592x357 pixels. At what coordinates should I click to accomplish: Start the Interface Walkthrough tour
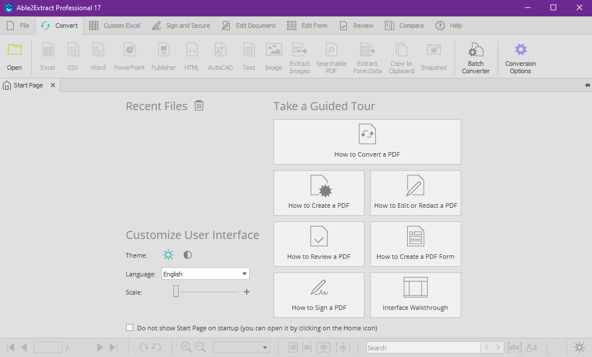tap(415, 295)
